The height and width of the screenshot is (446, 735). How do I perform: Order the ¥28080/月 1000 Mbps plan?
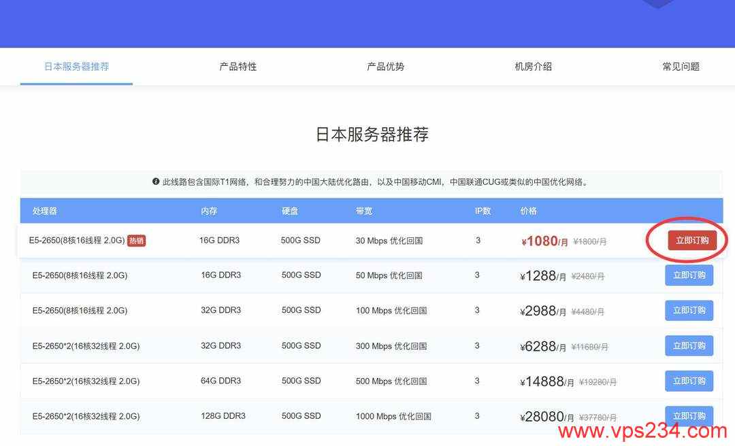689,416
